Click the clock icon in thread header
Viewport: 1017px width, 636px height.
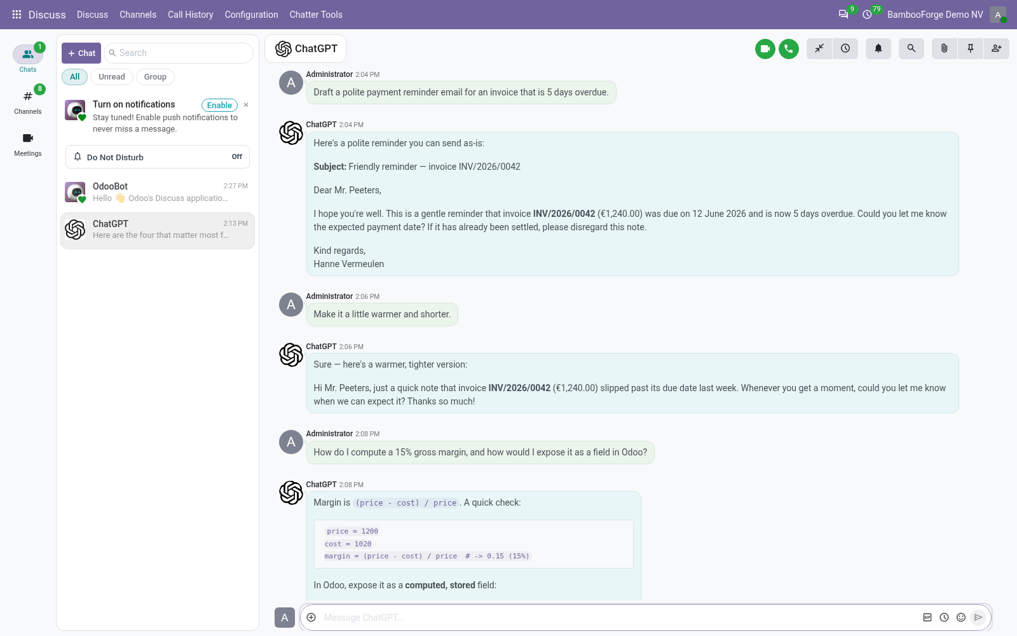845,48
